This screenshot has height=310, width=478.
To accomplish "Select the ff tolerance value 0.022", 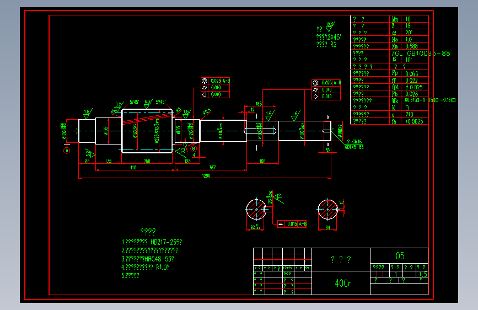I will pos(411,81).
